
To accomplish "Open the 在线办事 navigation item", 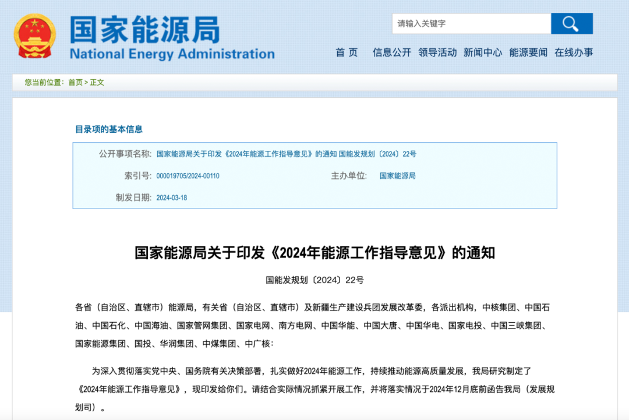I will click(x=574, y=52).
